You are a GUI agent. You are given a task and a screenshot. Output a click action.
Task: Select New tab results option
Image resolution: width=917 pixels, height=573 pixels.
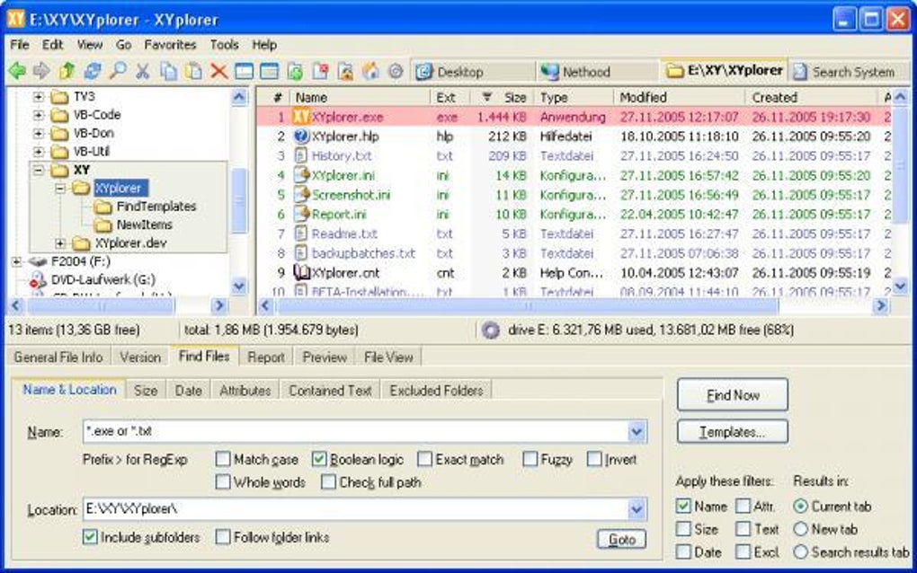[801, 529]
